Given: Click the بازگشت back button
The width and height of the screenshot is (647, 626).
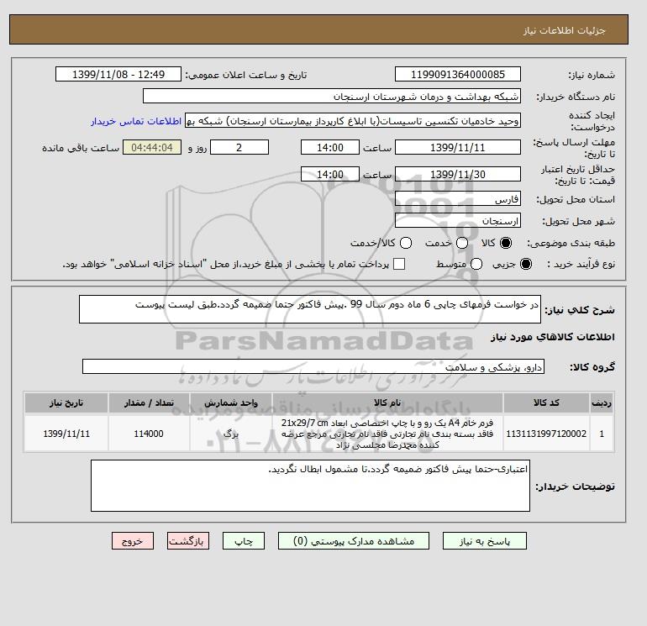Looking at the screenshot, I should (x=188, y=541).
